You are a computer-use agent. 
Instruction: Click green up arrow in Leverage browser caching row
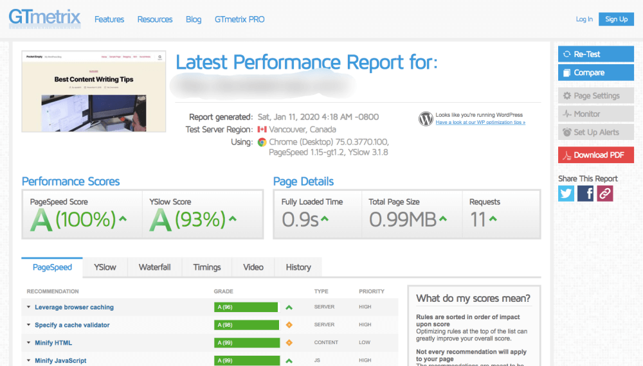(x=289, y=307)
